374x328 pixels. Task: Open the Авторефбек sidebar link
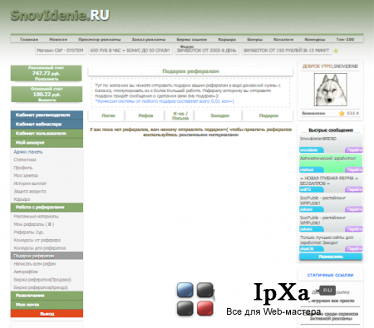[x=26, y=272]
